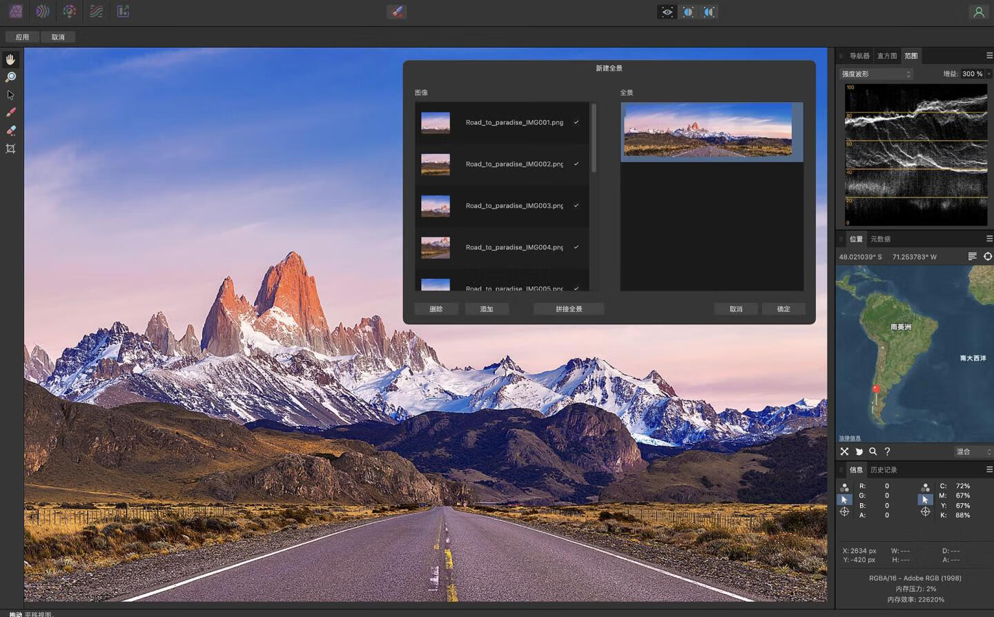Click the 71.253783° W longitude value
The width and height of the screenshot is (994, 617).
coord(915,257)
